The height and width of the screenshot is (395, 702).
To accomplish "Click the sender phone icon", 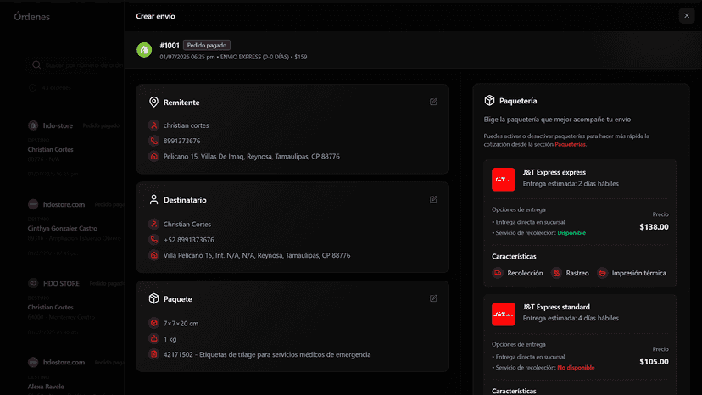I will (154, 141).
